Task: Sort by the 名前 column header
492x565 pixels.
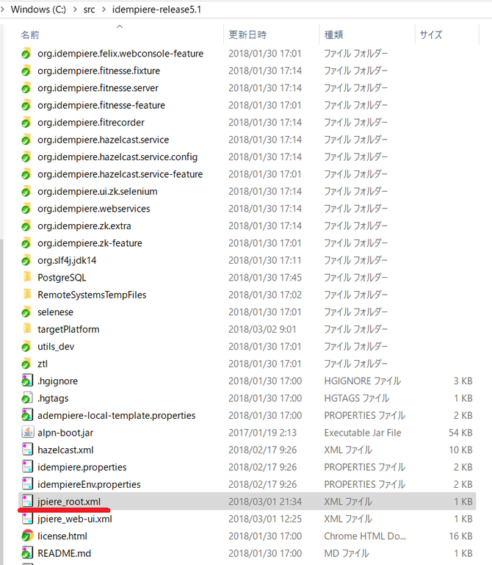Action: pos(30,35)
